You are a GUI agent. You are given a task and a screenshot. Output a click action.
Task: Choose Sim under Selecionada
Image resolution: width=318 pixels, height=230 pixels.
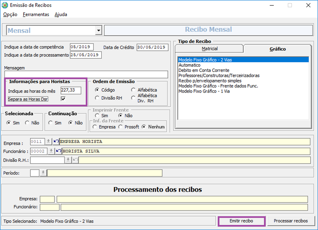point(8,123)
